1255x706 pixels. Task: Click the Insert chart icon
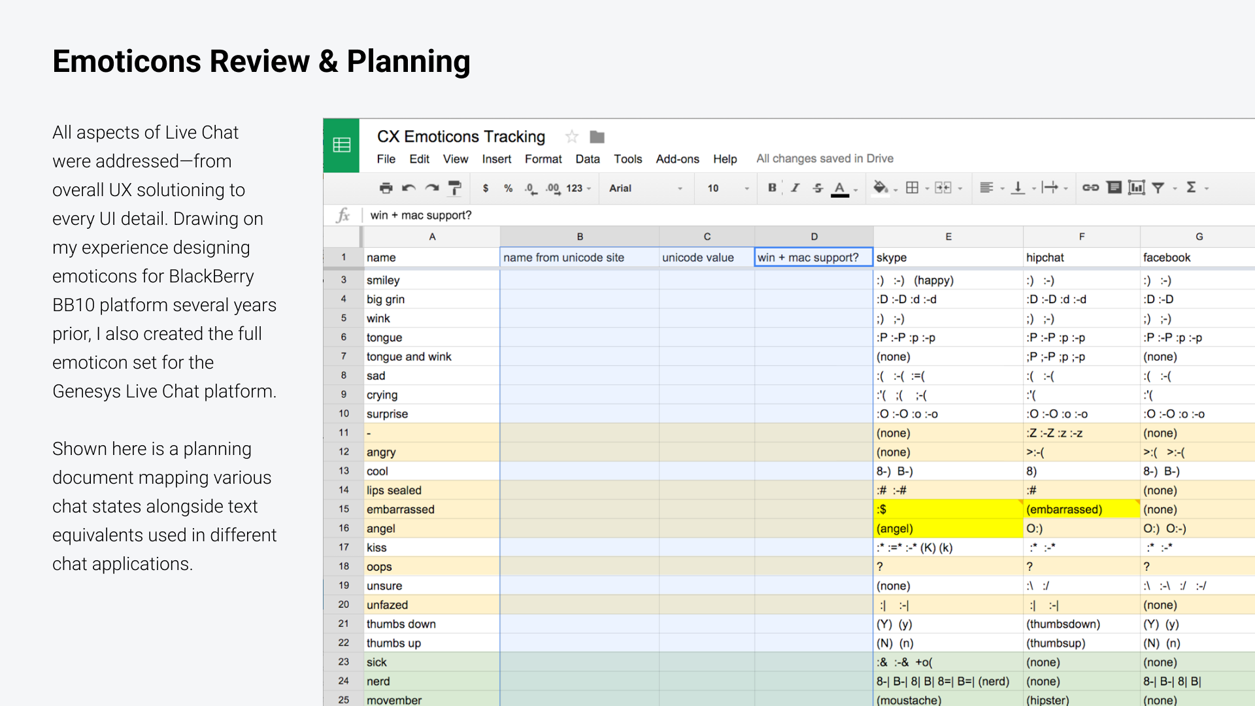(x=1137, y=188)
